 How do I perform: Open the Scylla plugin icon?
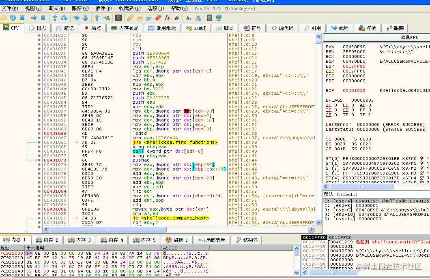pyautogui.click(x=118, y=18)
